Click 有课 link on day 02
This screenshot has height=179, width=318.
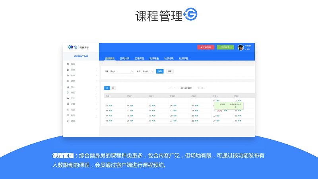pos(240,101)
